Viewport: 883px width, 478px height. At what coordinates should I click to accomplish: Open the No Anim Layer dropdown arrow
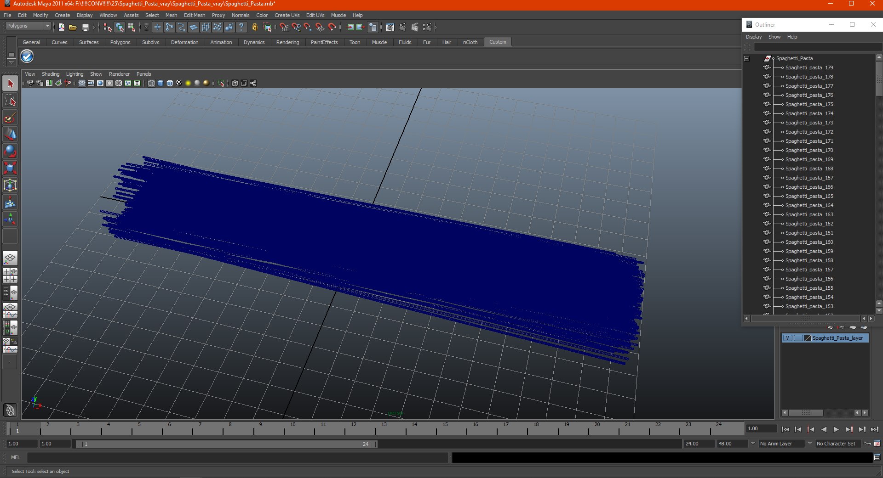point(753,444)
